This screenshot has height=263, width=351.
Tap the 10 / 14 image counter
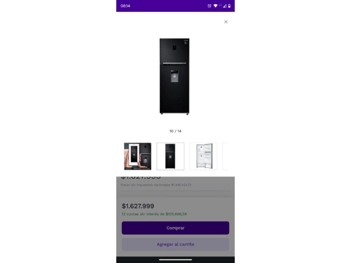pyautogui.click(x=175, y=131)
